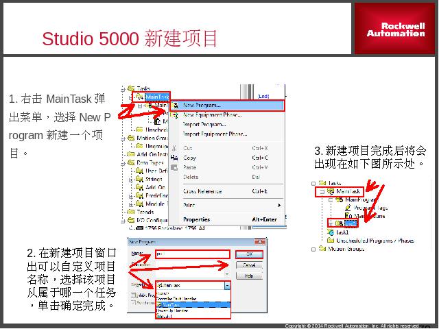
Task: Click the MainTask icon in right tree
Action: [331, 191]
